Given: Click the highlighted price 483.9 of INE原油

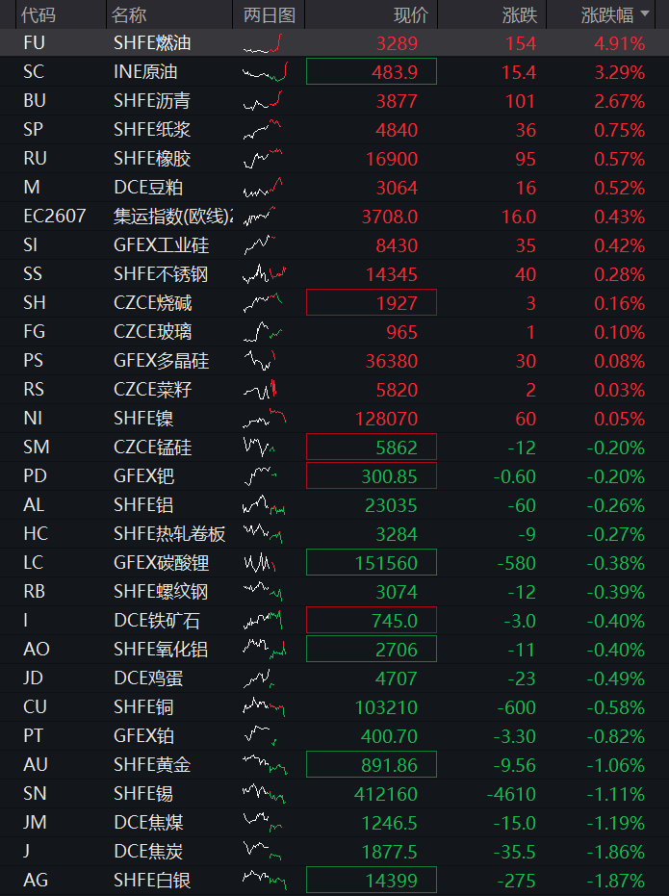Looking at the screenshot, I should click(x=372, y=71).
